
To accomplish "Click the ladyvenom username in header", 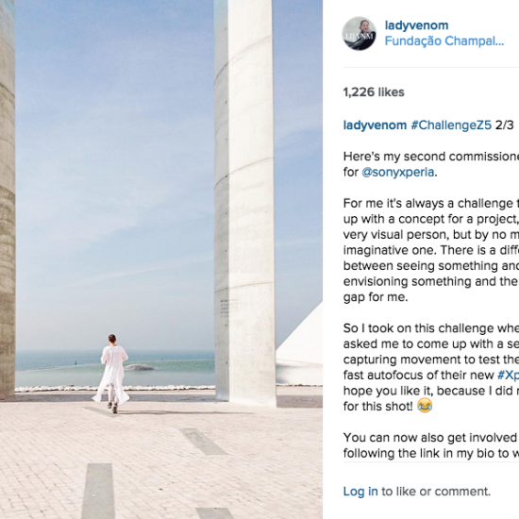I will (x=416, y=25).
